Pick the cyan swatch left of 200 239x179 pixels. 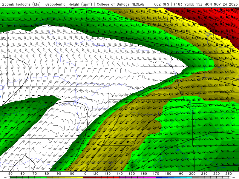coord(189,177)
